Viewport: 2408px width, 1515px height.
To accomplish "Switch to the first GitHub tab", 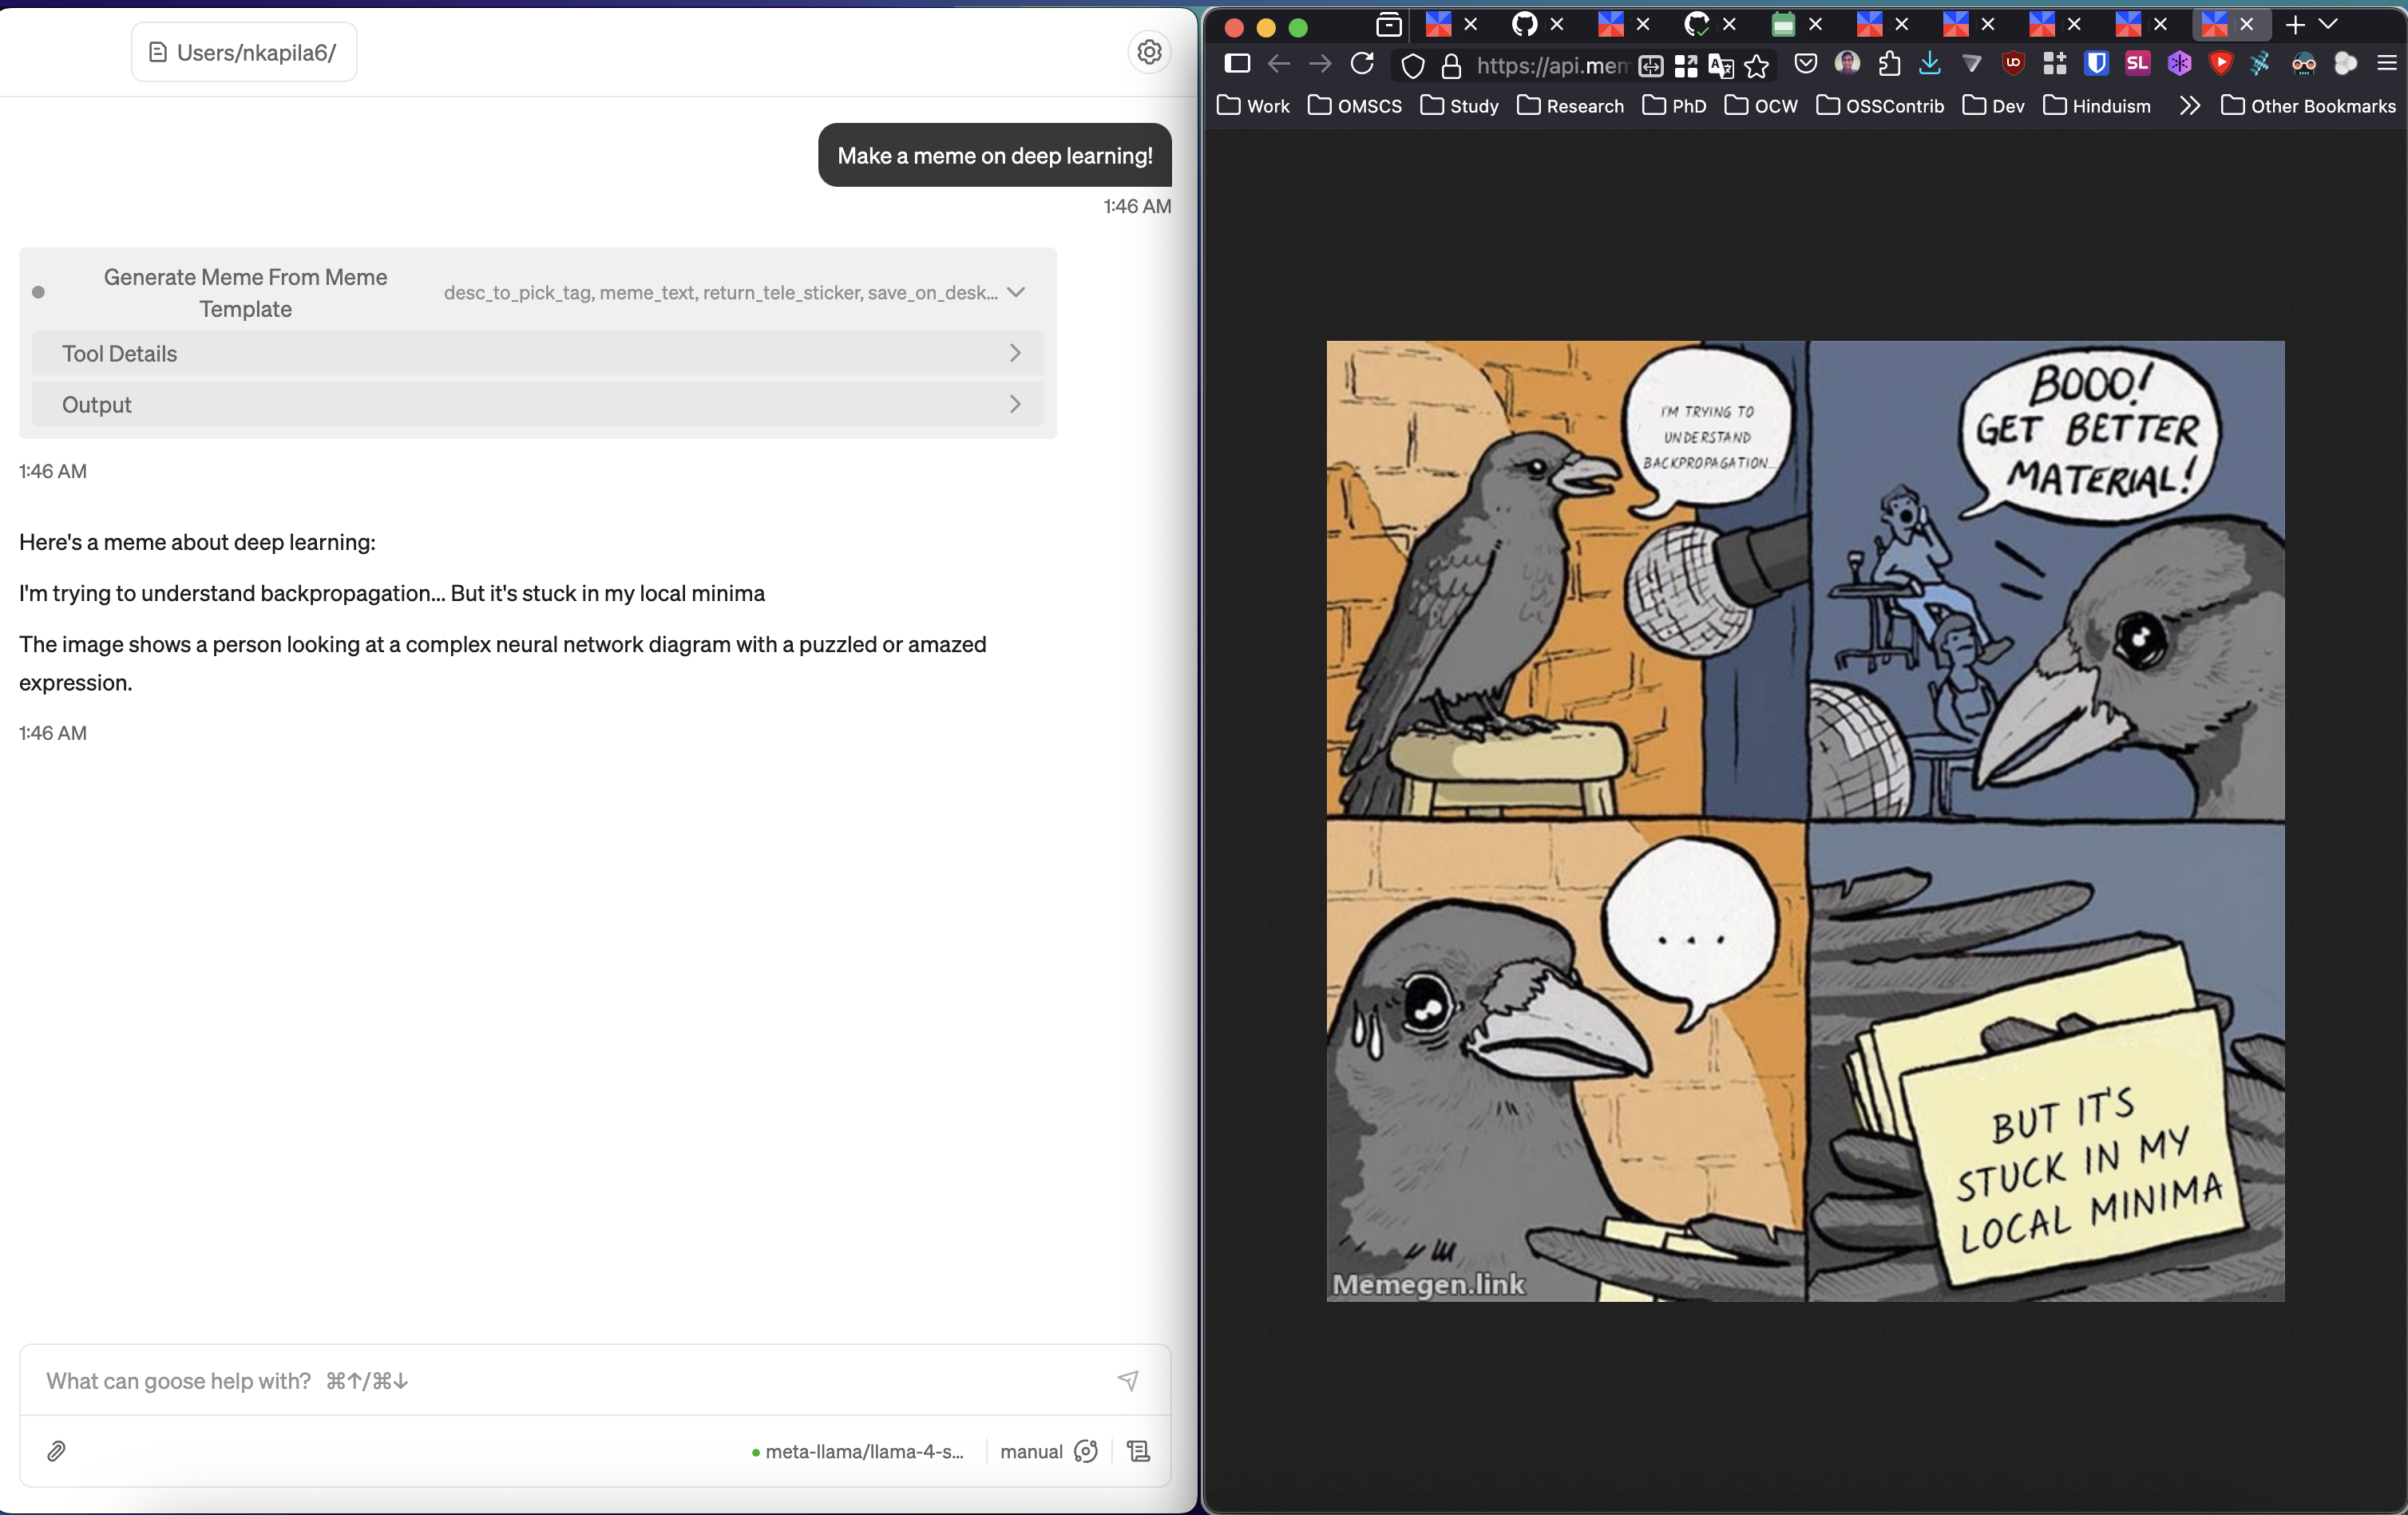I will click(x=1524, y=25).
